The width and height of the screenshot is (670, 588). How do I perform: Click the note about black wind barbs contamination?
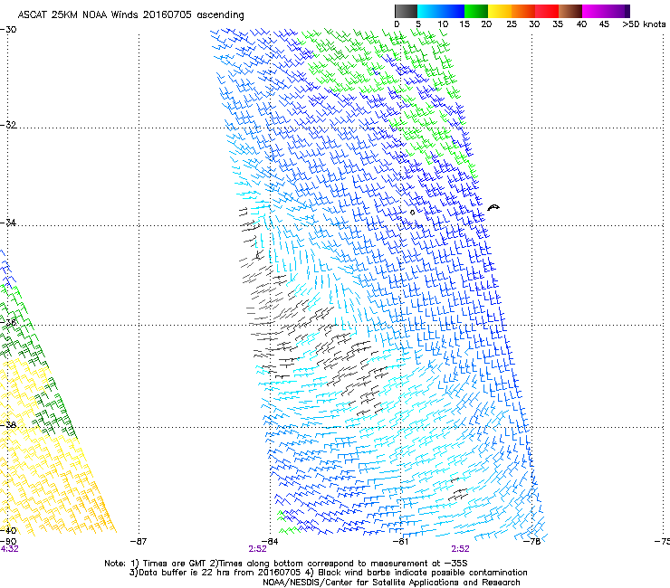417,573
